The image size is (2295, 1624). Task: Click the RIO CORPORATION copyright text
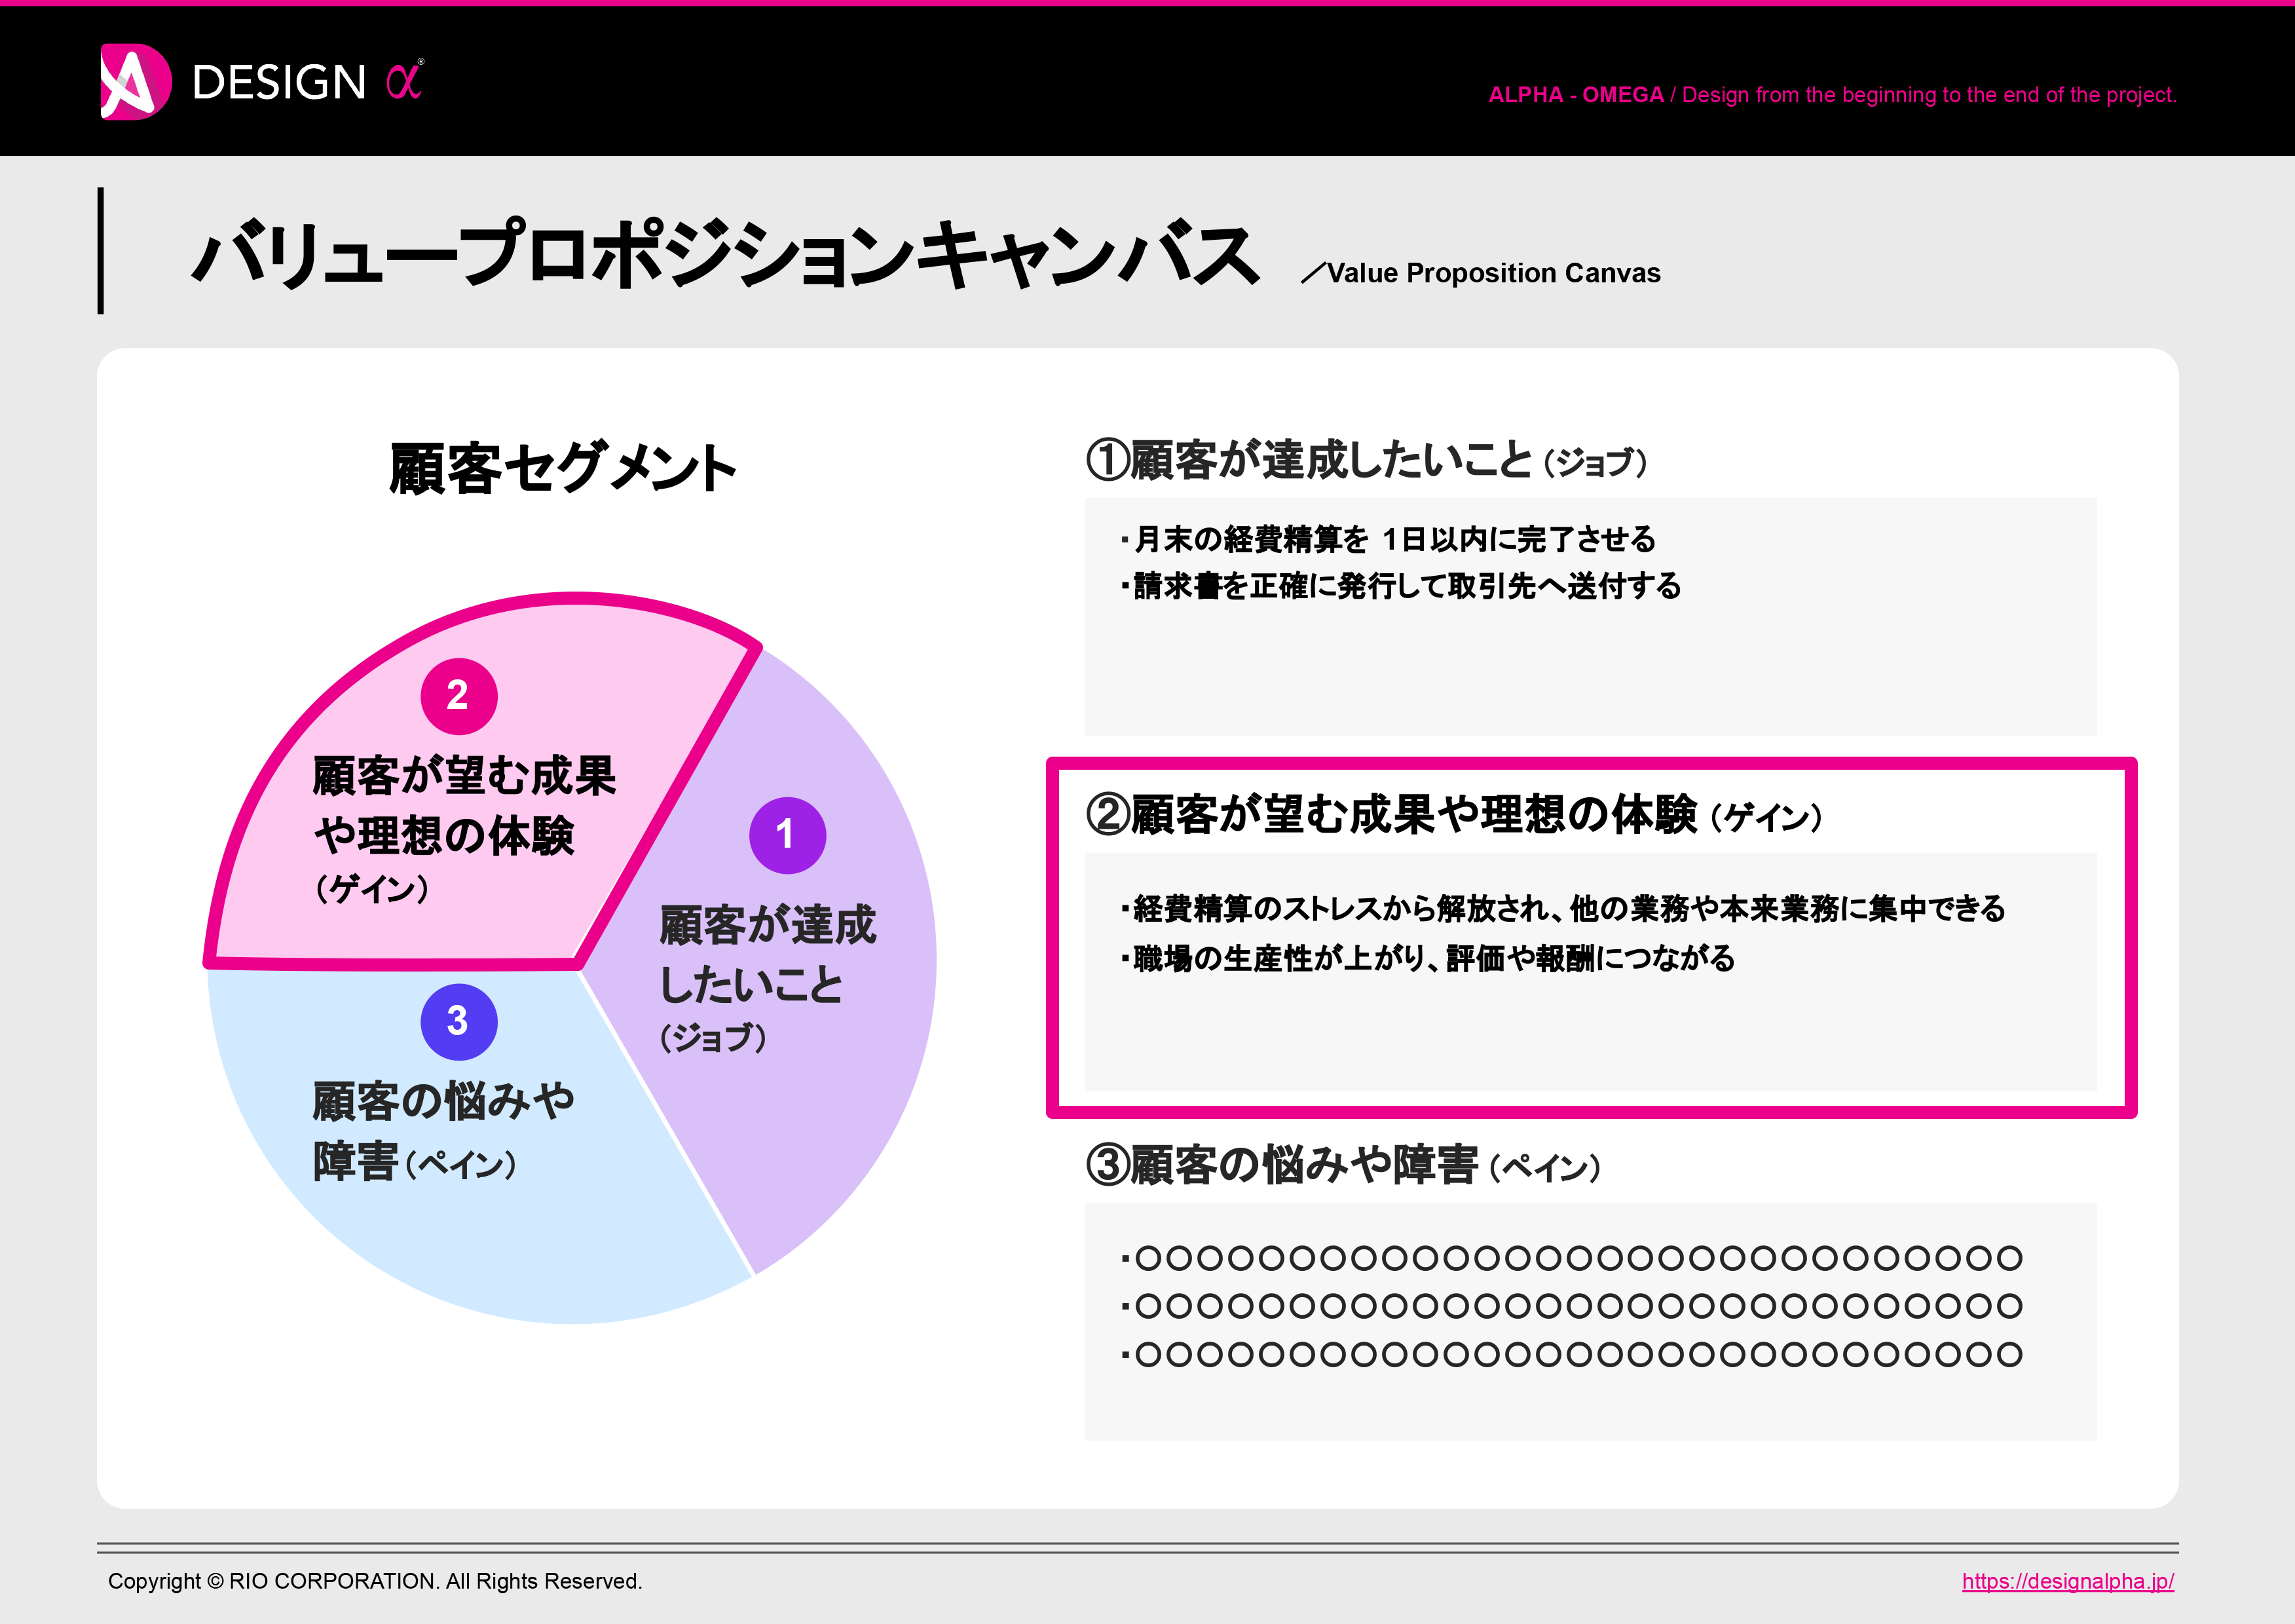click(375, 1581)
